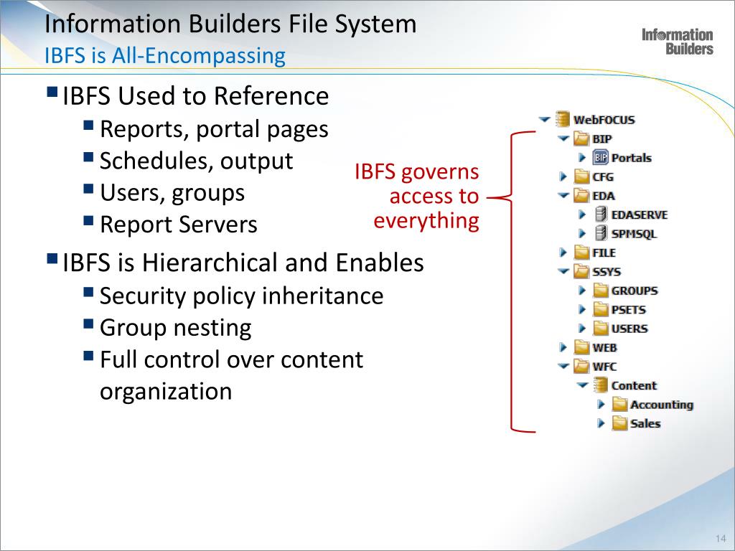Click the BIP Portals icon
The image size is (735, 551).
tap(601, 157)
